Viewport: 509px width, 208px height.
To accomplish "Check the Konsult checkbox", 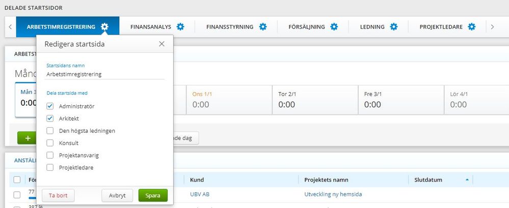I will (50, 143).
